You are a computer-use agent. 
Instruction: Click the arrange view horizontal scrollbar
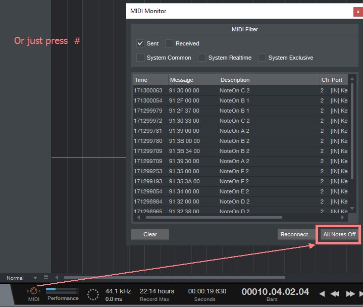pos(175,277)
